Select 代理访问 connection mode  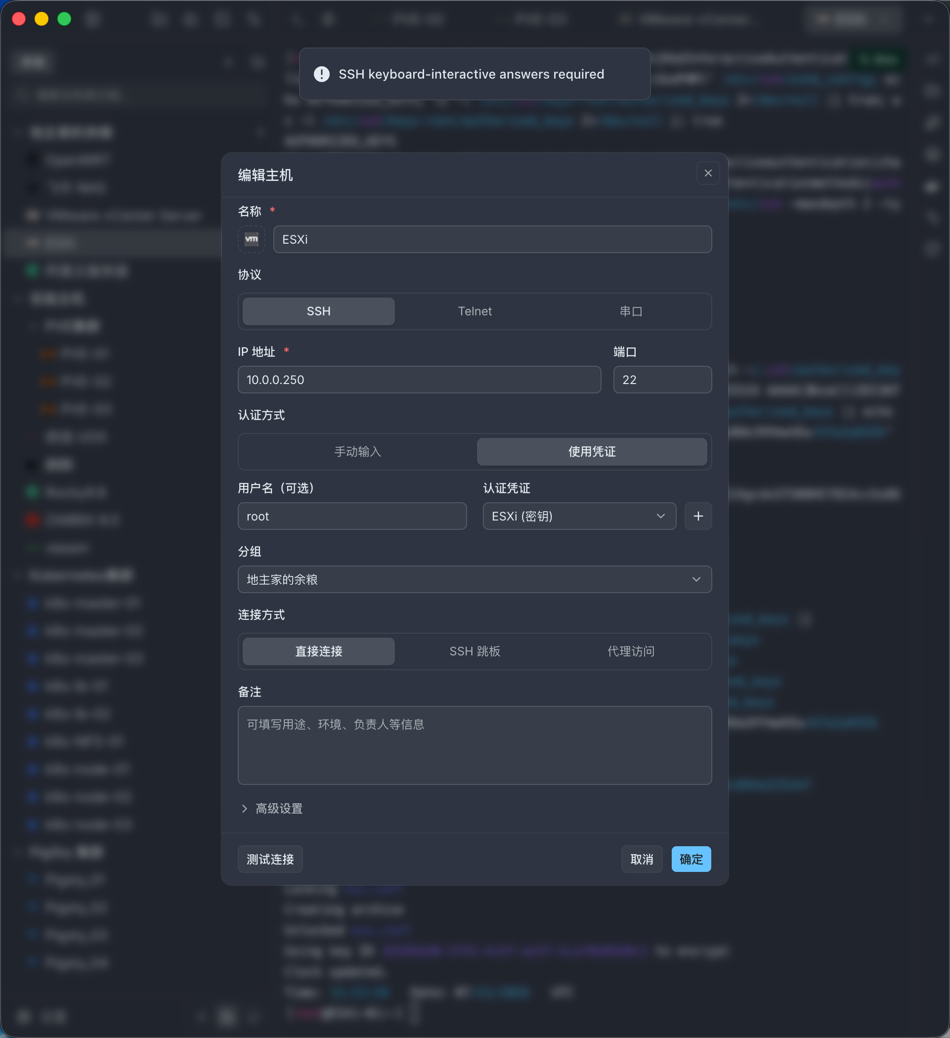click(x=631, y=651)
